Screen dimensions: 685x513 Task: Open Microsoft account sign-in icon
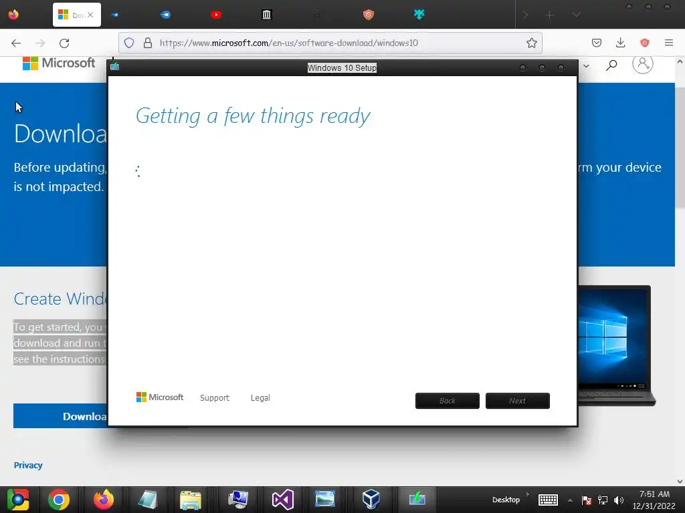pyautogui.click(x=643, y=64)
